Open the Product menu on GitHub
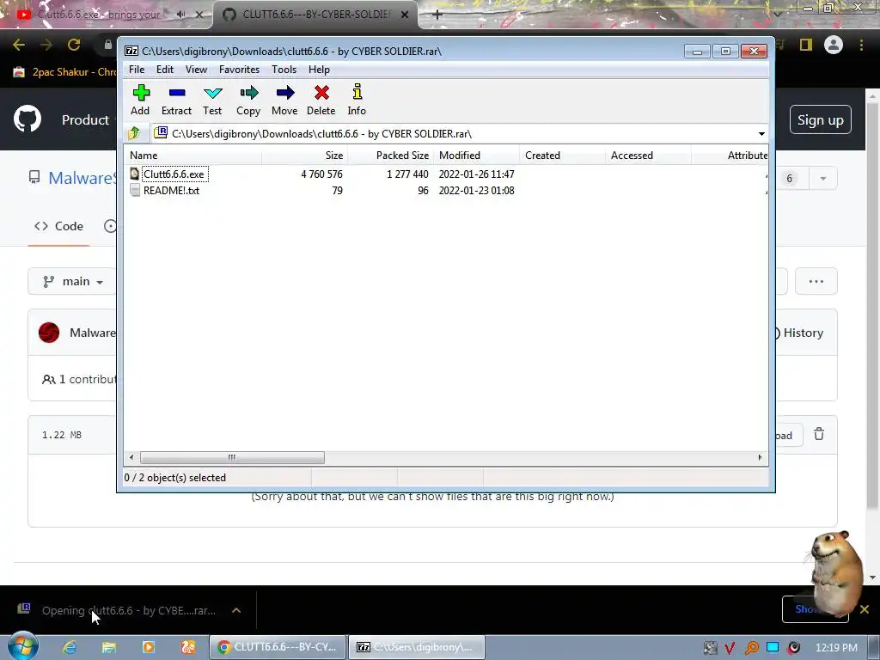 click(85, 119)
